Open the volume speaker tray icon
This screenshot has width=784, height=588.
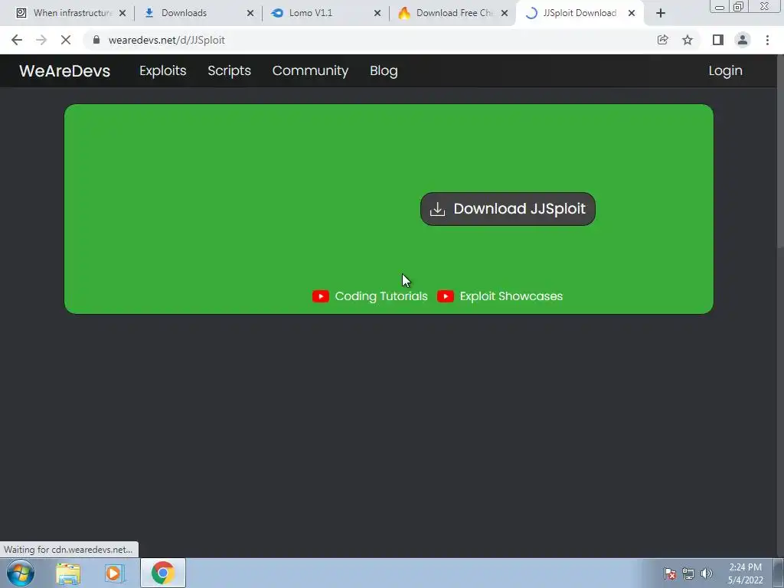(706, 573)
